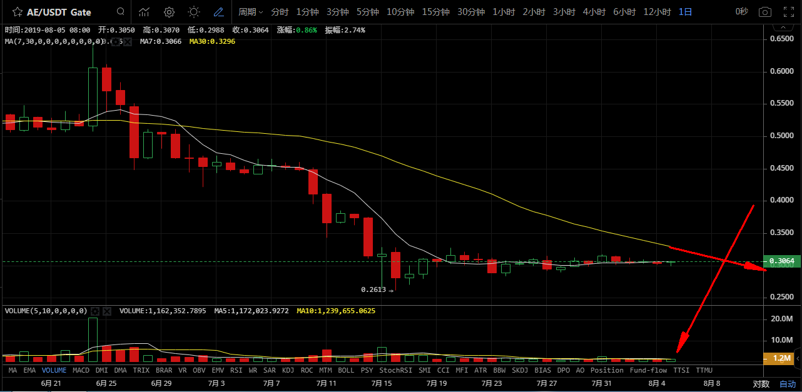Select the 3小时 interval

click(x=564, y=12)
